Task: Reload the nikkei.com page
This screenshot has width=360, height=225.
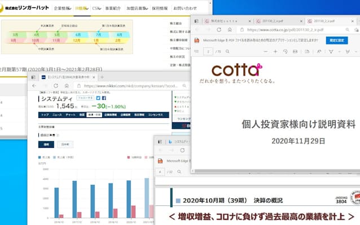Action: (x=56, y=86)
